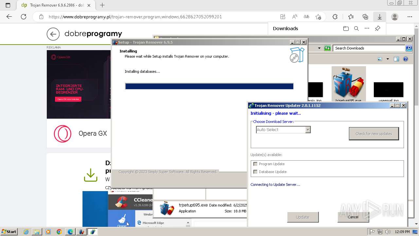Open the user profile avatar
419x236 pixels.
coord(395,17)
